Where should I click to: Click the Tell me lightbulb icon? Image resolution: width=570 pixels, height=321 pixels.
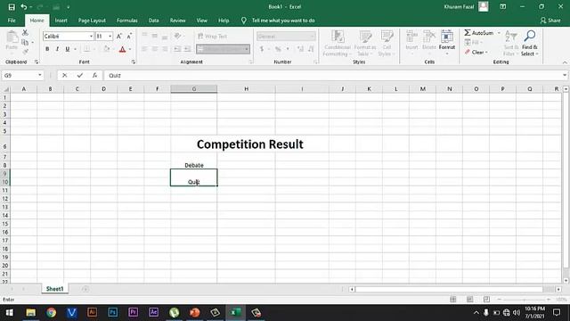tap(243, 21)
